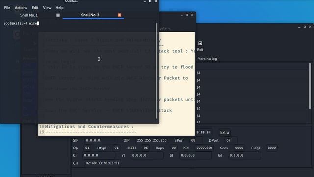Open the Yersinia log tab
314x177 pixels.
pyautogui.click(x=207, y=59)
